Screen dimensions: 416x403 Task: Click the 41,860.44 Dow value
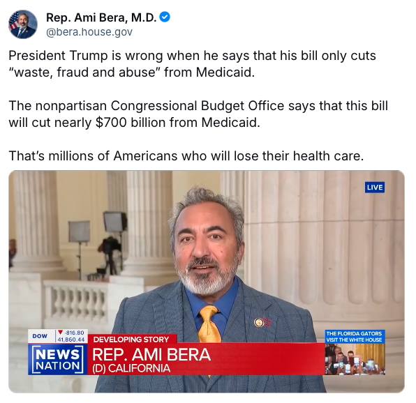click(x=71, y=340)
